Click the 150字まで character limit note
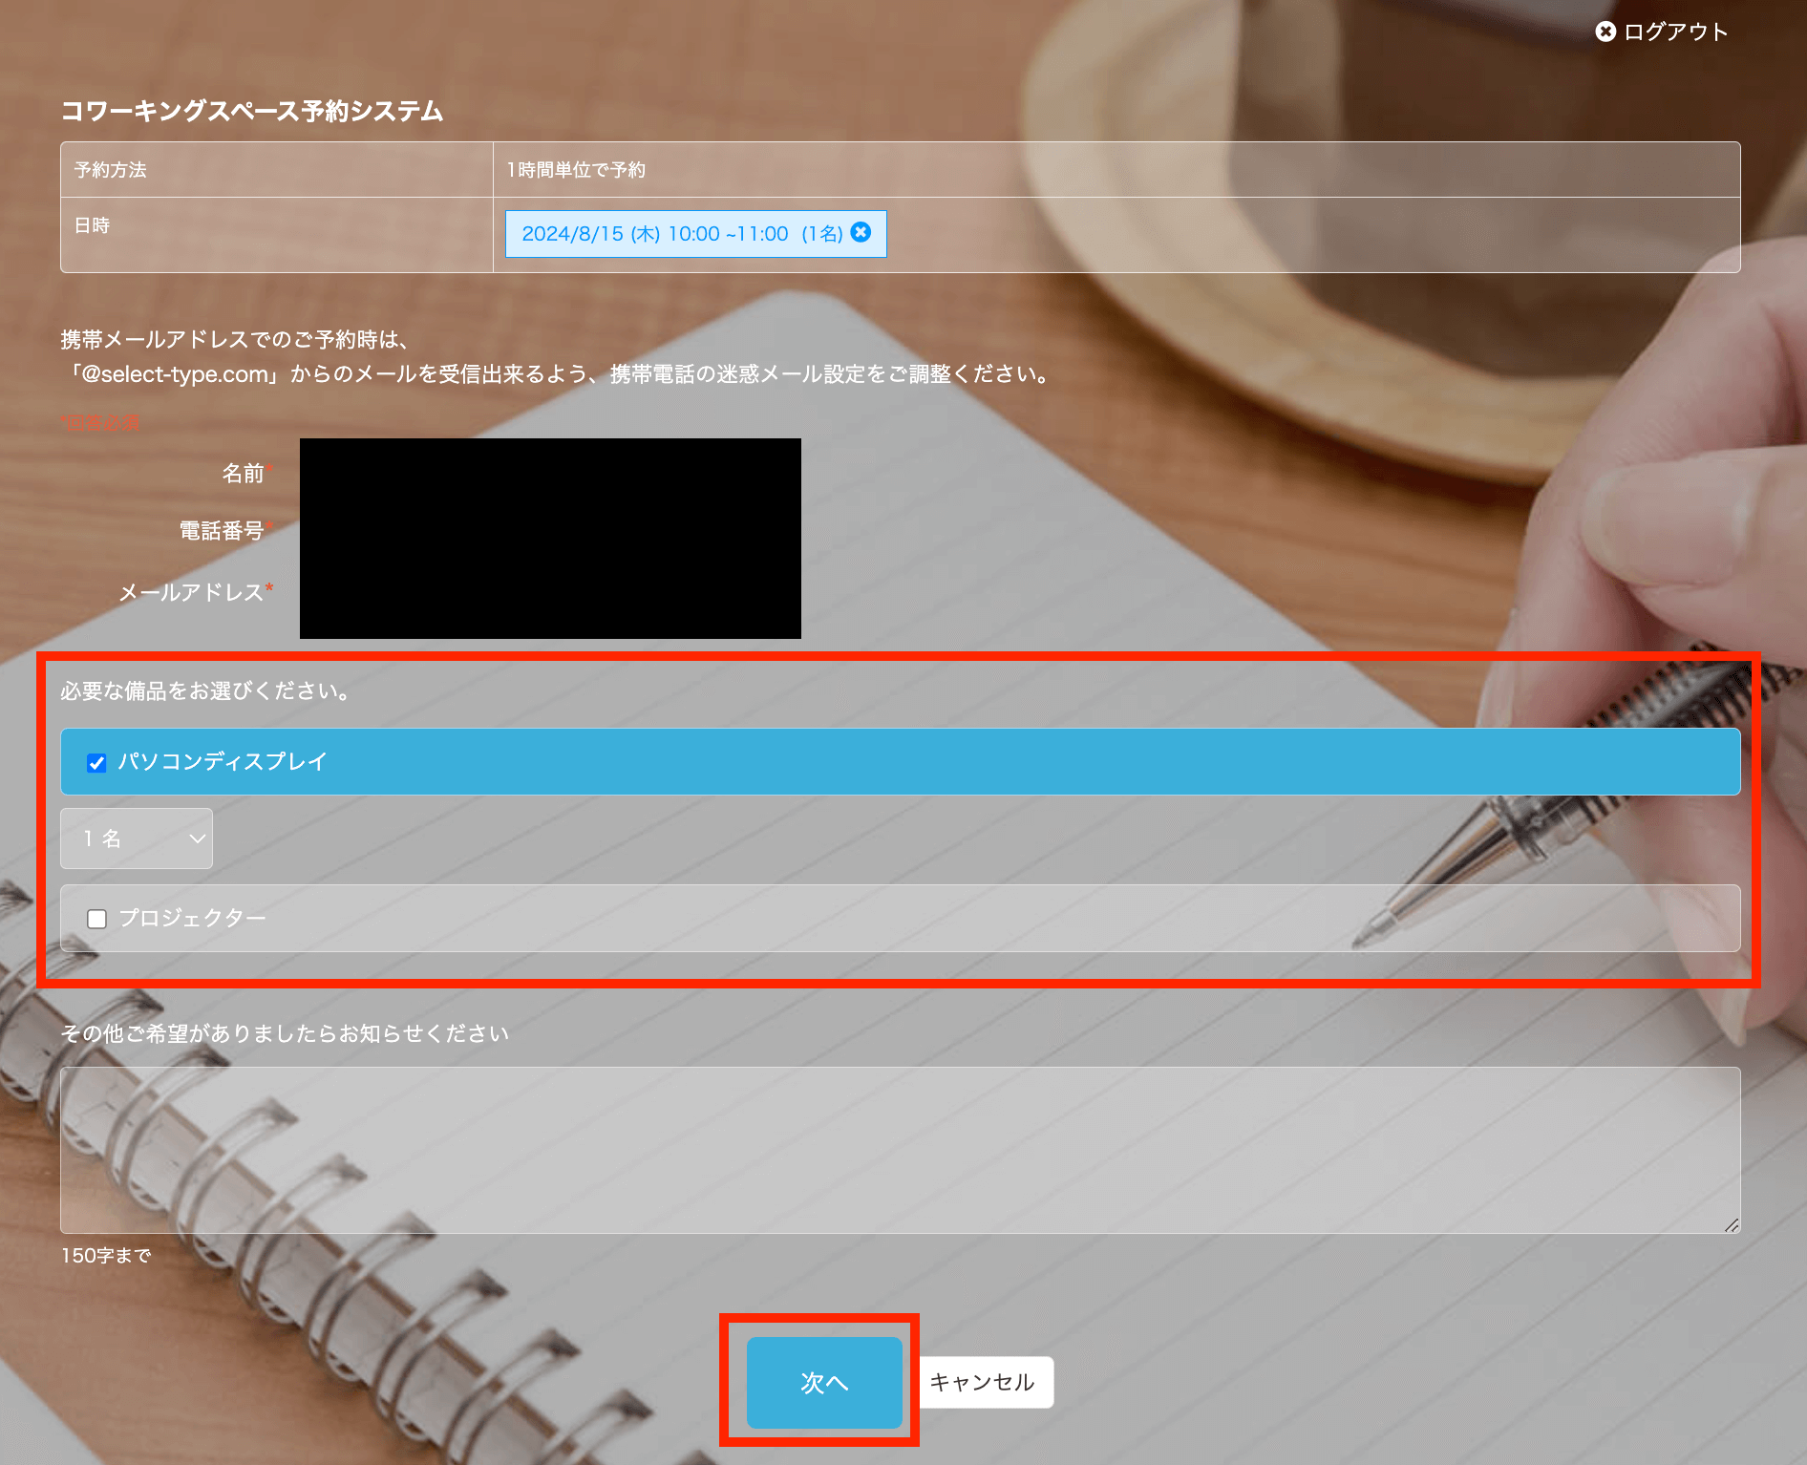This screenshot has width=1807, height=1465. [x=106, y=1255]
